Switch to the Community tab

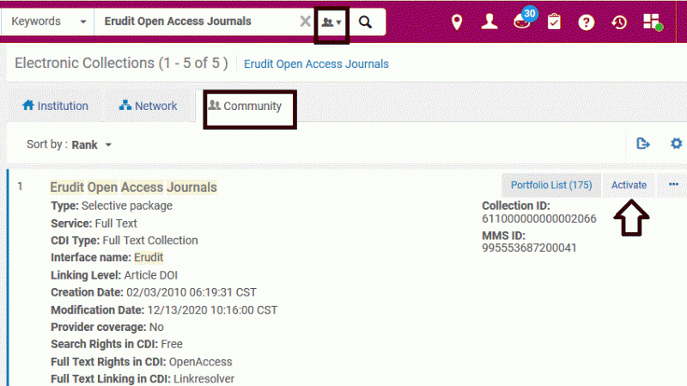[245, 106]
